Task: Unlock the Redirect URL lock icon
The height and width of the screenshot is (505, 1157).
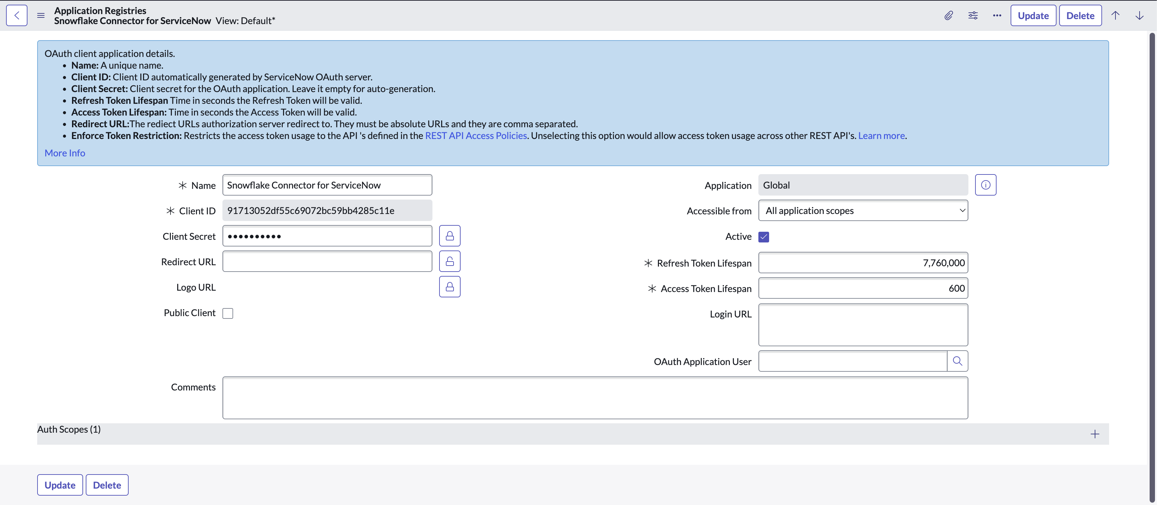Action: pos(450,261)
